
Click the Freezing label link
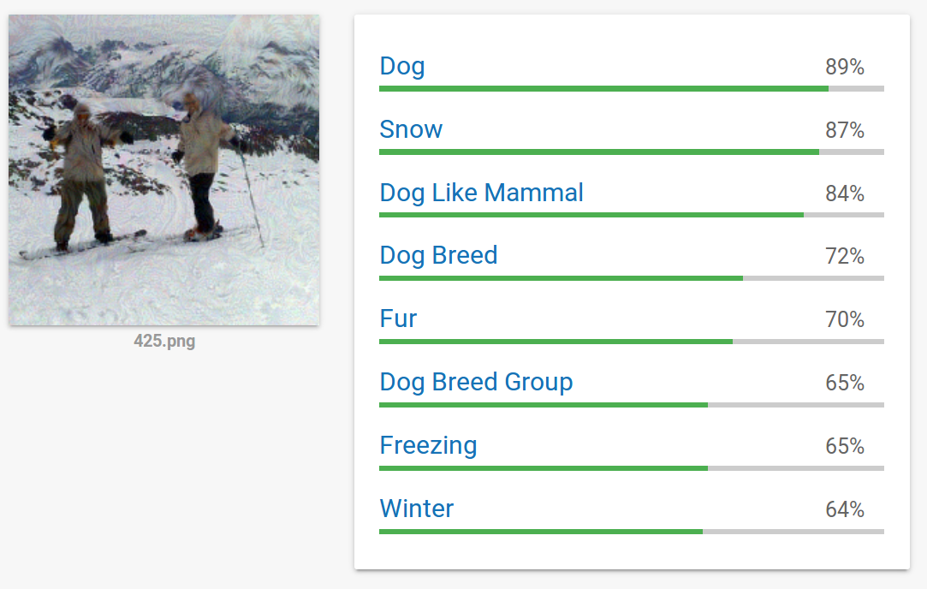click(428, 446)
